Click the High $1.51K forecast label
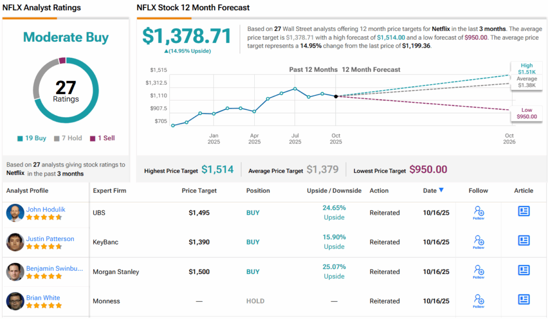 click(x=526, y=68)
